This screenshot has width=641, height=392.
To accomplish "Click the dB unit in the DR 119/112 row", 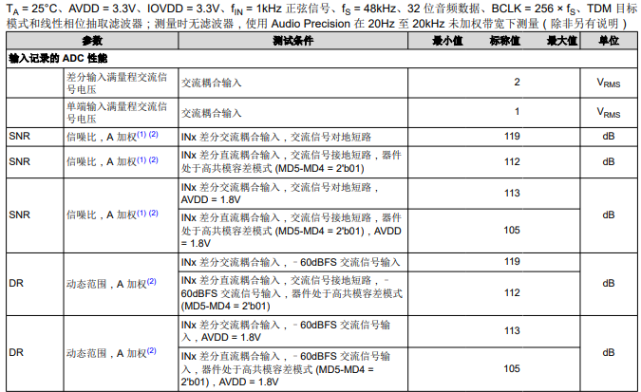I will point(609,283).
